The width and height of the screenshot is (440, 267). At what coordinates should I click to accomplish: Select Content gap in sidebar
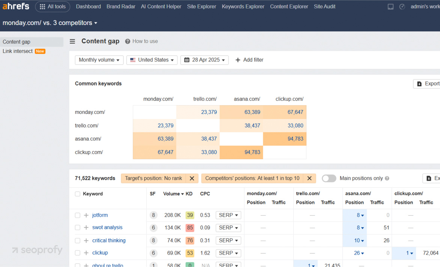32,42
